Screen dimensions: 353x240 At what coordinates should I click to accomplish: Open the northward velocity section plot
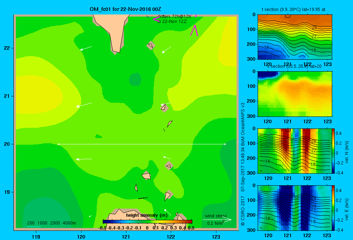(x=295, y=151)
